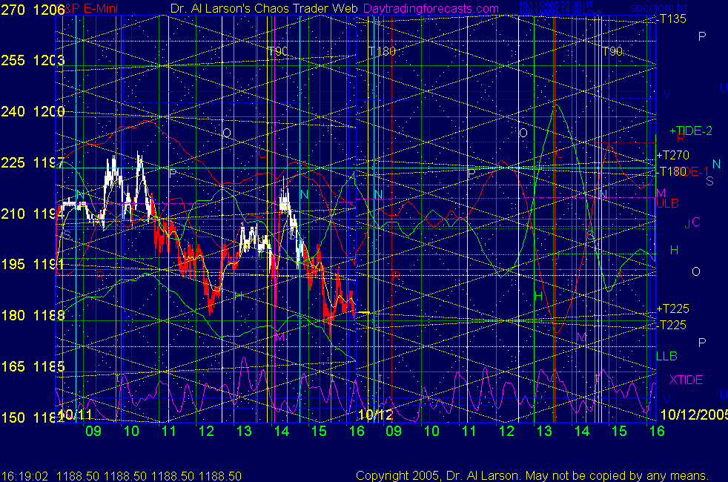
Task: Select the green "LLB" band label
Action: tap(666, 356)
